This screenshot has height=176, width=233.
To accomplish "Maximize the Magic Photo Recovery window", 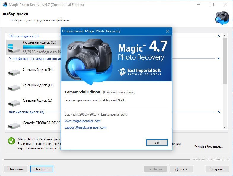I will [212, 5].
